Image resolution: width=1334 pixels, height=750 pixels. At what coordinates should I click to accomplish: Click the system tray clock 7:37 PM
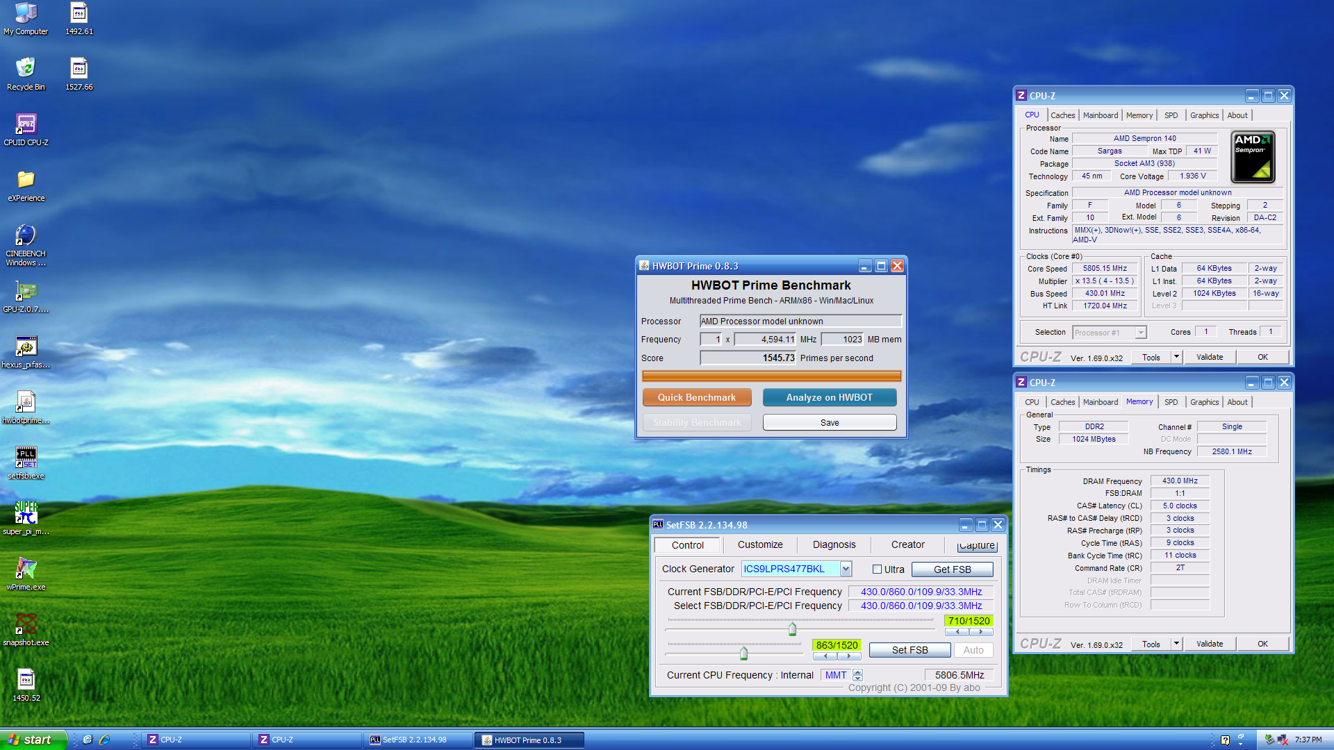pos(1308,740)
